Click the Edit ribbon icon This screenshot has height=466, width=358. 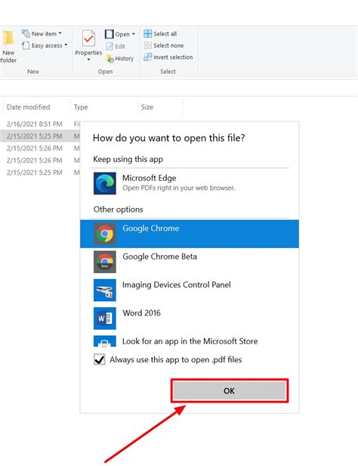(x=110, y=46)
